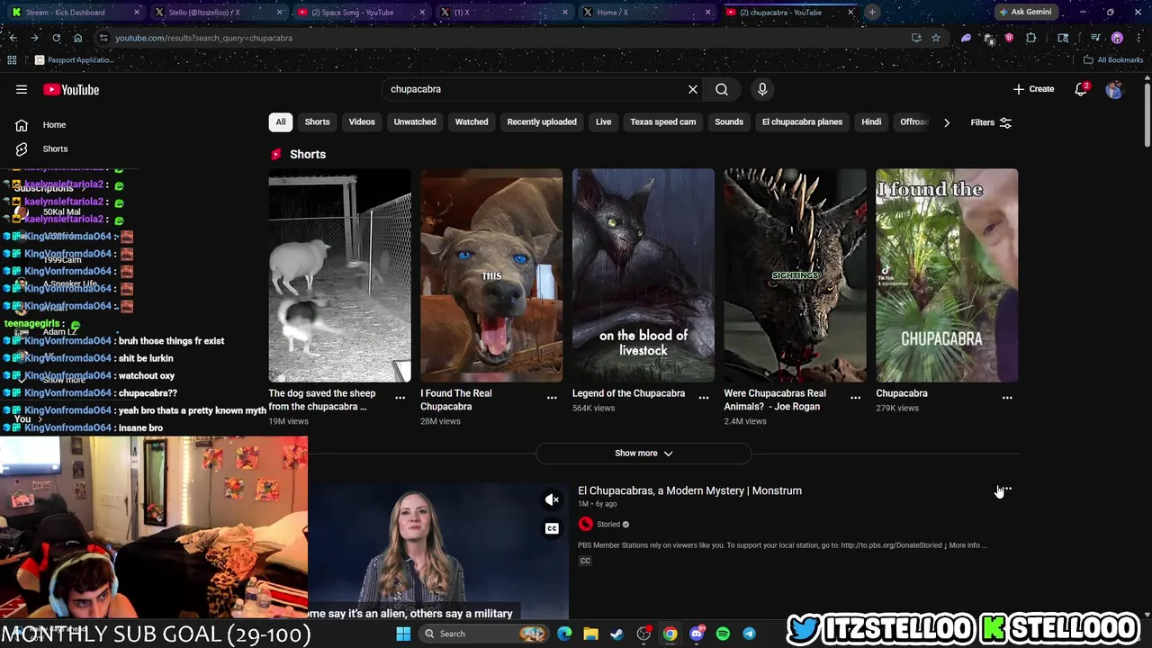Open the notifications bell
The image size is (1152, 648).
point(1081,89)
